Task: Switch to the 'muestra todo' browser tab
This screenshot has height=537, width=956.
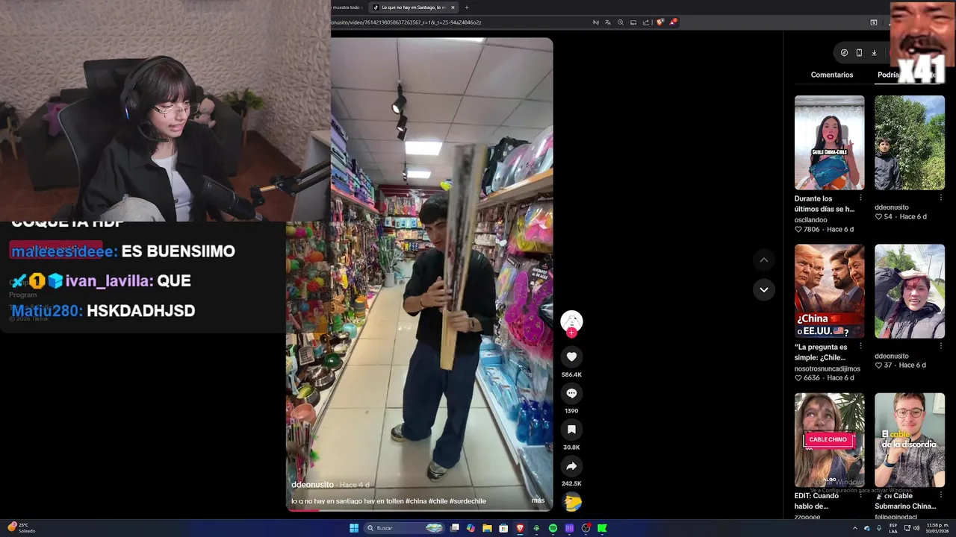Action: click(x=347, y=7)
